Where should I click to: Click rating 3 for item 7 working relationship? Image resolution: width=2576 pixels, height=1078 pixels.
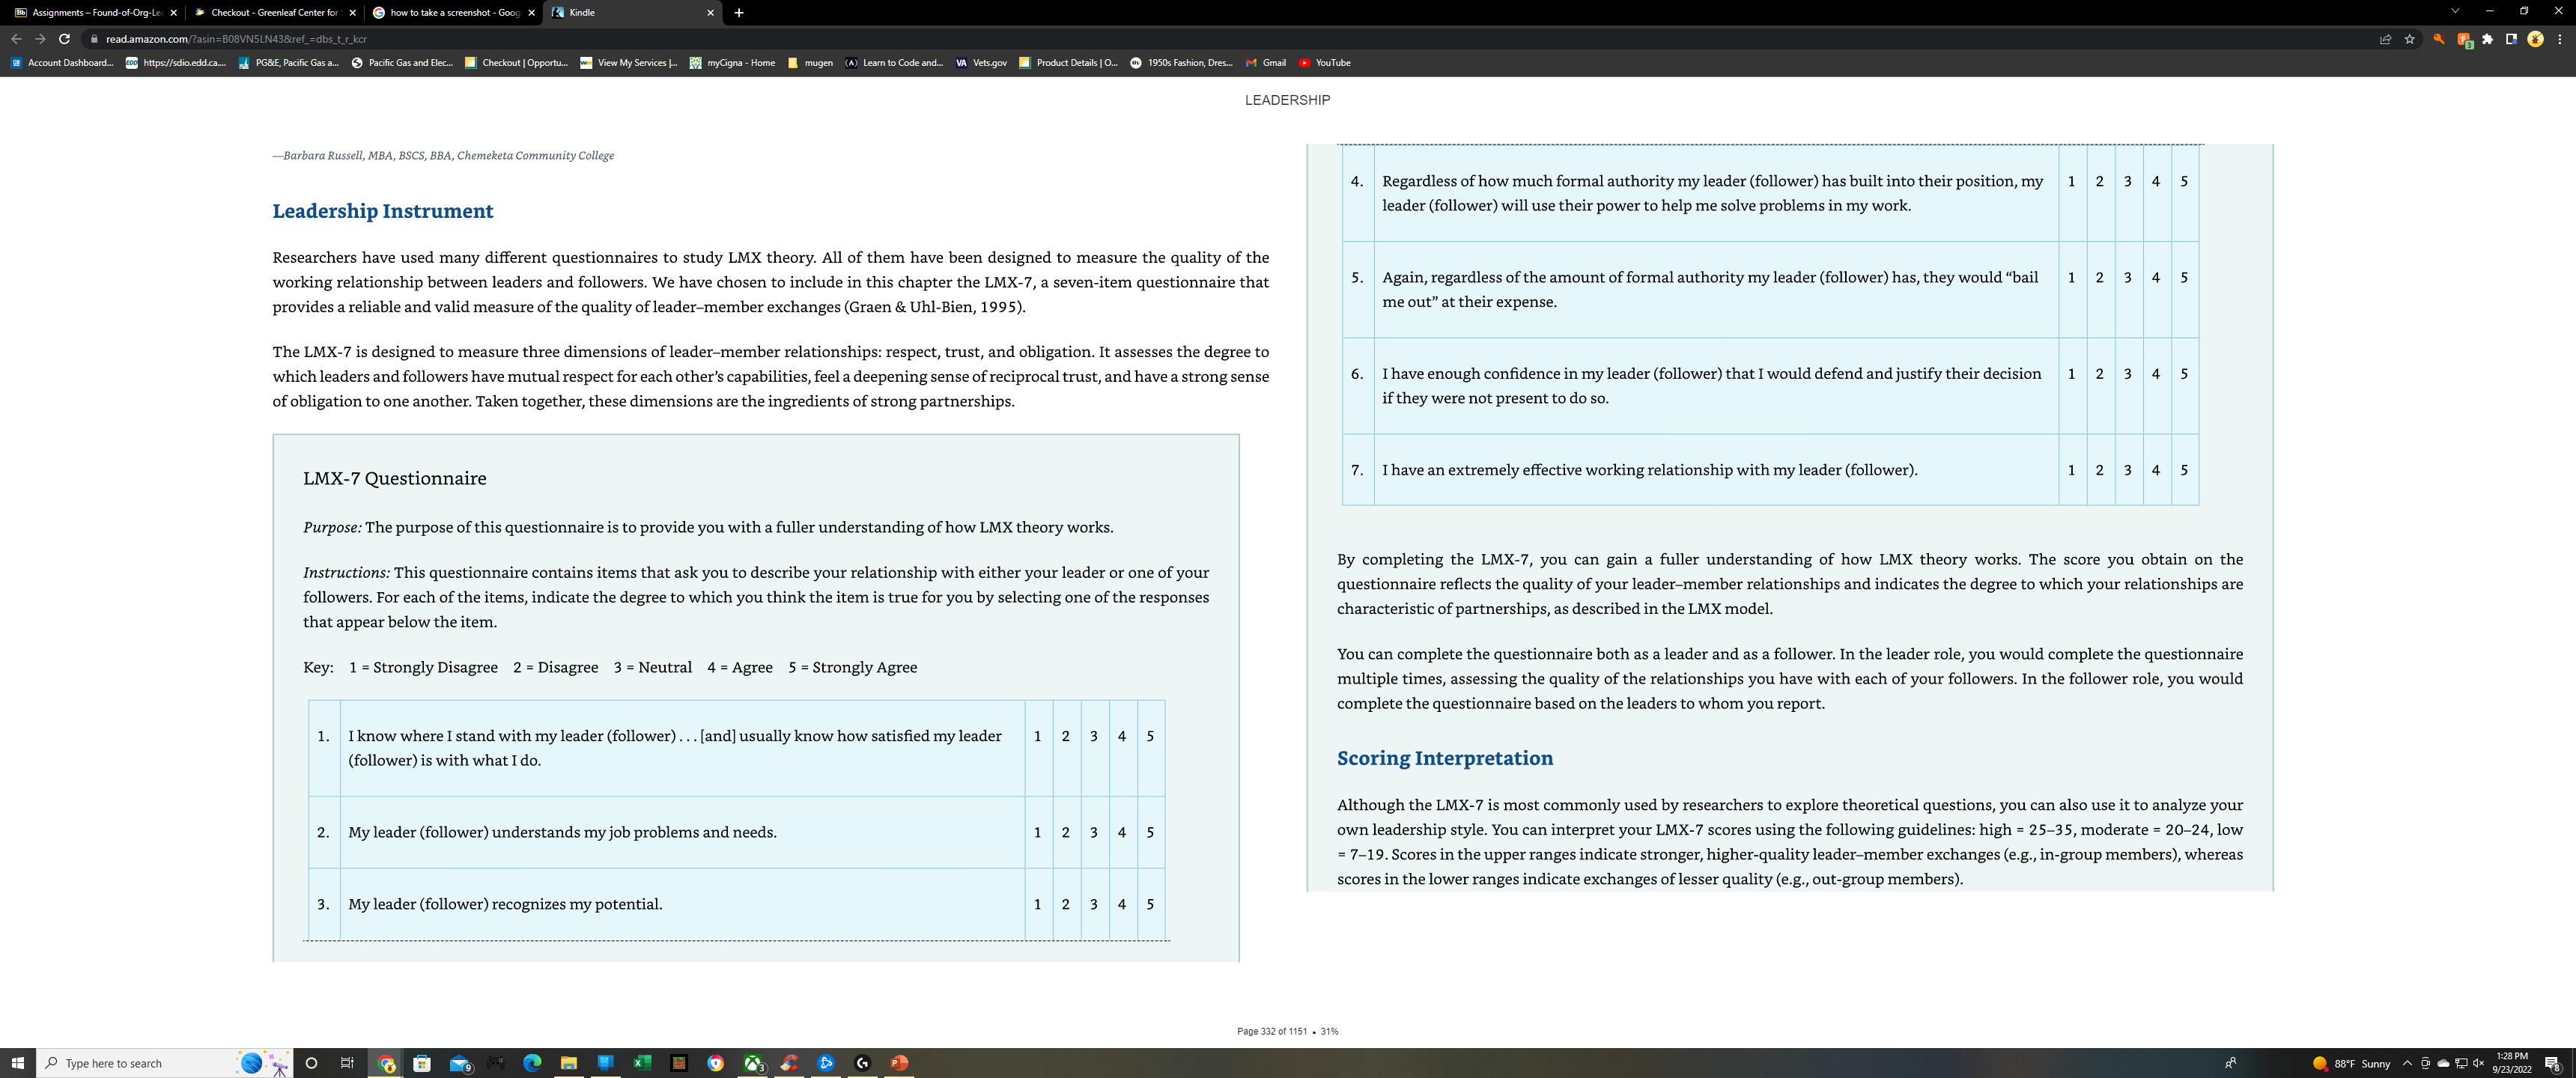coord(2127,470)
